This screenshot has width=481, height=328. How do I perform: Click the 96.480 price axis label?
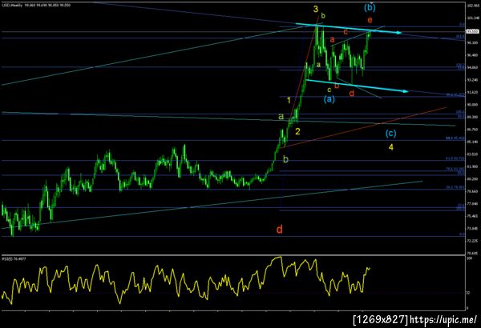[x=472, y=55]
